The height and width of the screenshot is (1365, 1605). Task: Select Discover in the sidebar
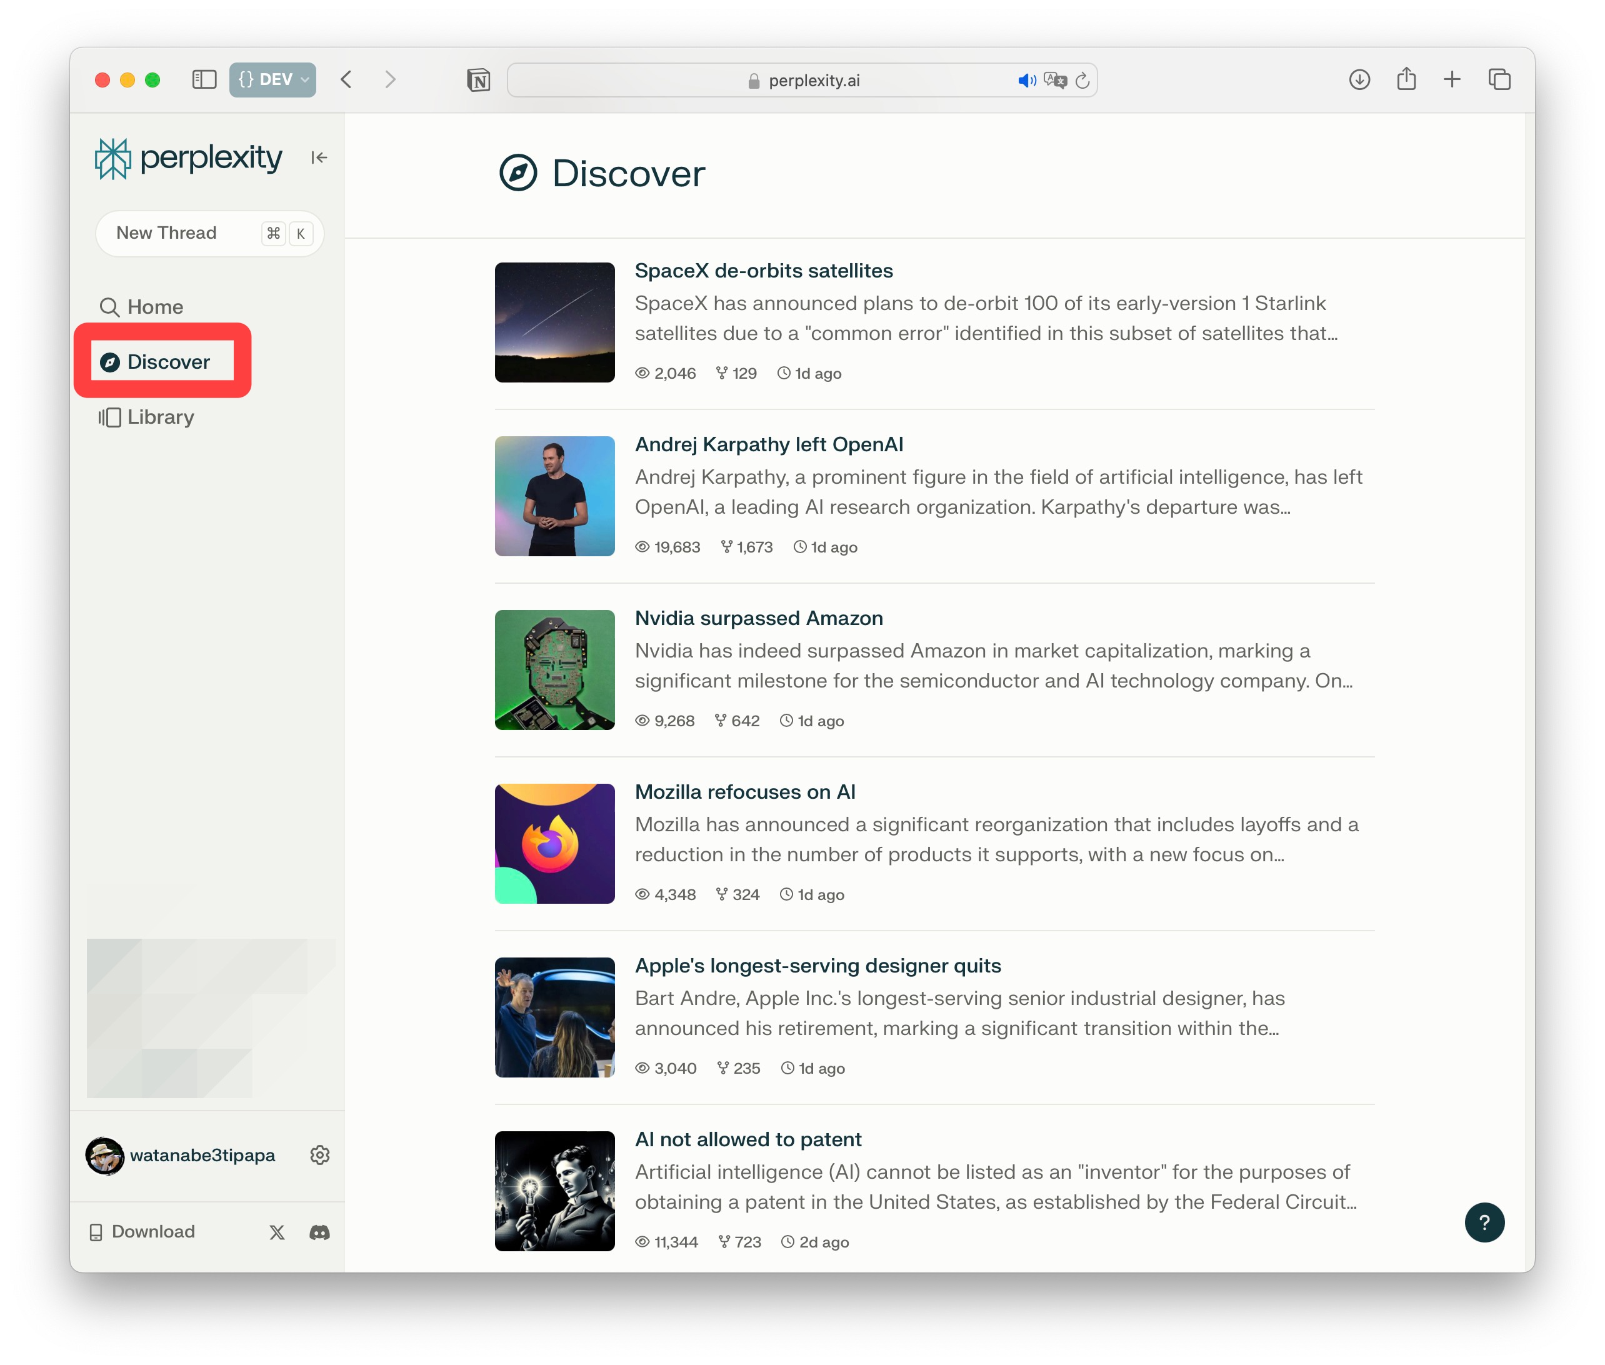[155, 361]
